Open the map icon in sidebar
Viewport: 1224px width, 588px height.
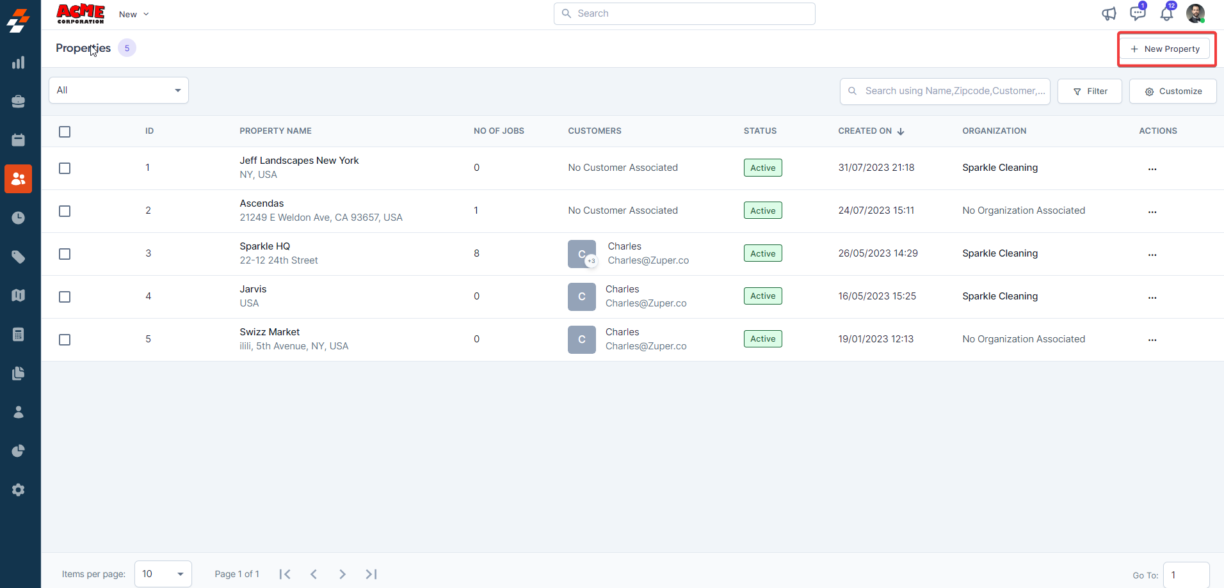tap(19, 295)
